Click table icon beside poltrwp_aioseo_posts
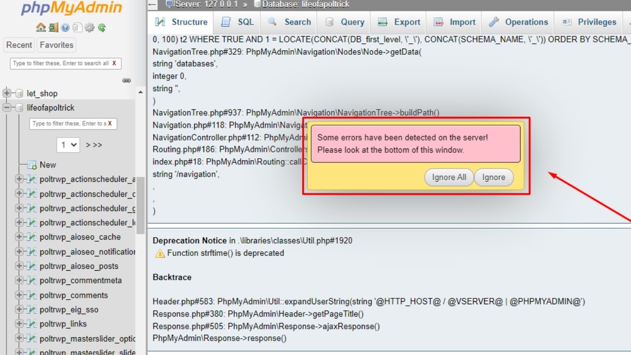 tap(32, 266)
